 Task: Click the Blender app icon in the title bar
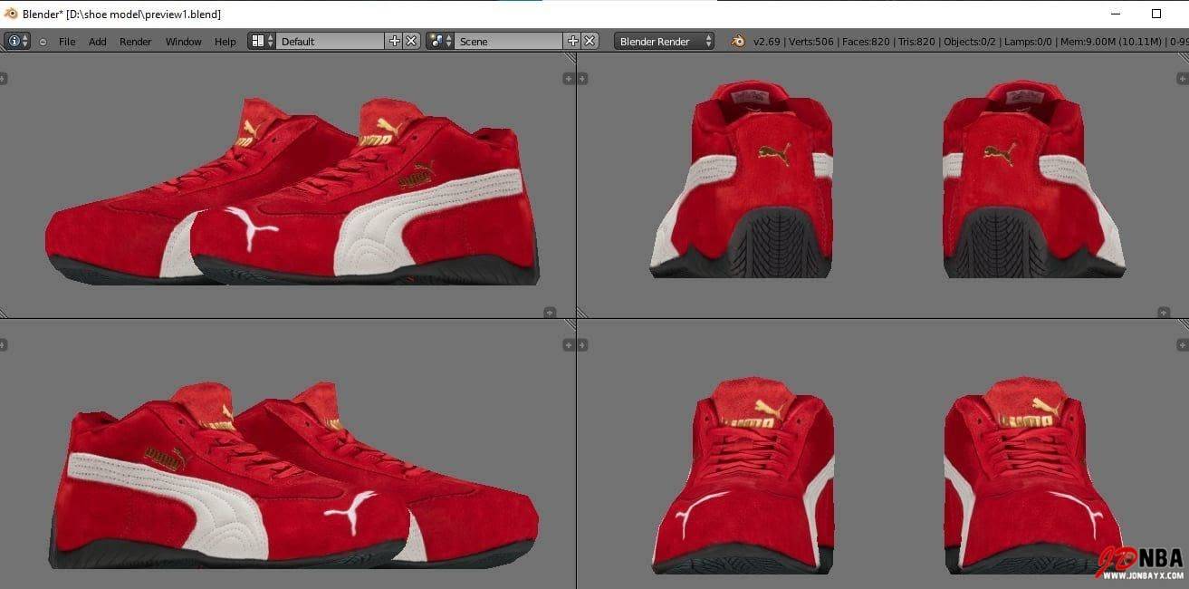pyautogui.click(x=11, y=14)
